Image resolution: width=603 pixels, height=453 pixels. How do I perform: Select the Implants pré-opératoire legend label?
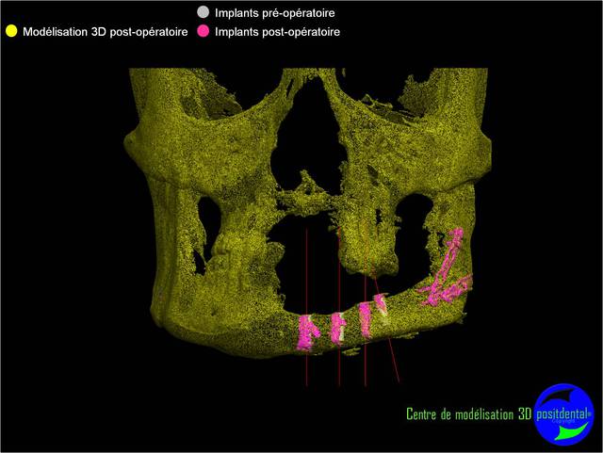click(x=274, y=13)
